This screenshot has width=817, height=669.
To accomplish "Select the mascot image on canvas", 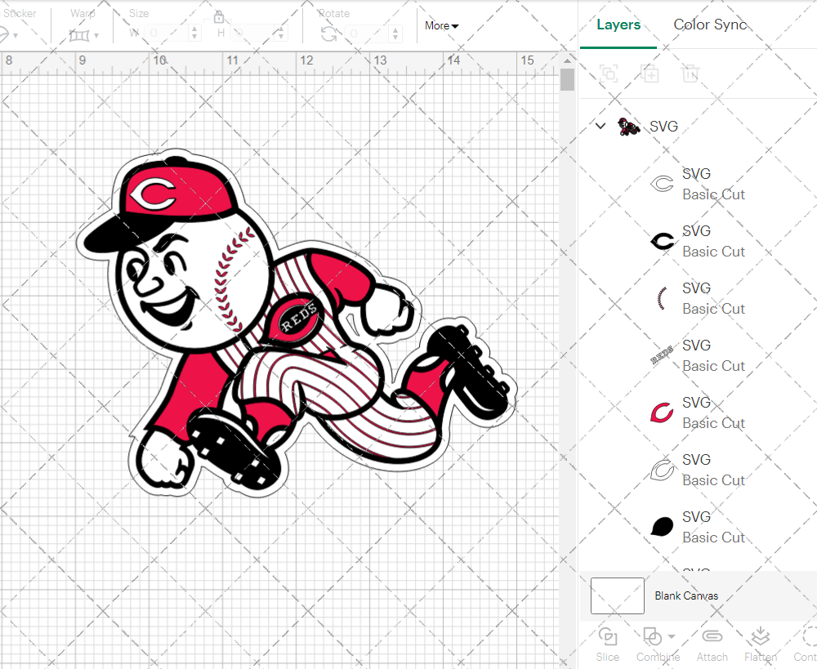I will pyautogui.click(x=296, y=323).
